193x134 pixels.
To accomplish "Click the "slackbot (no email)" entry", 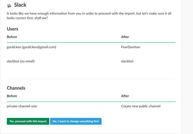I will coord(21,61).
